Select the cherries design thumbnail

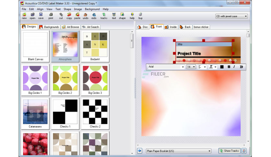click(35, 143)
